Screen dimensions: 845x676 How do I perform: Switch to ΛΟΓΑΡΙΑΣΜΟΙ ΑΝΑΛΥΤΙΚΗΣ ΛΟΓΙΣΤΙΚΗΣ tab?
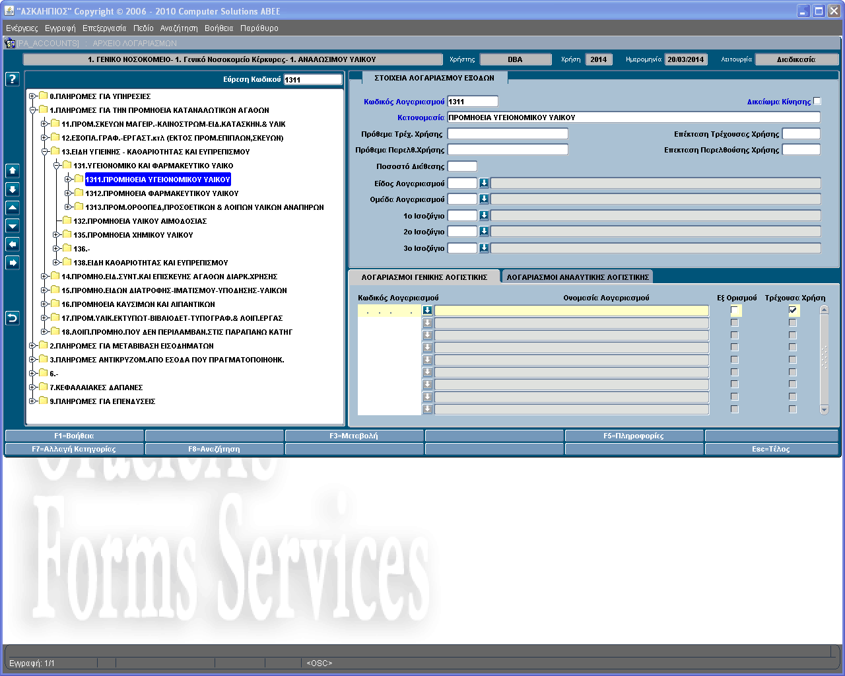pyautogui.click(x=578, y=277)
